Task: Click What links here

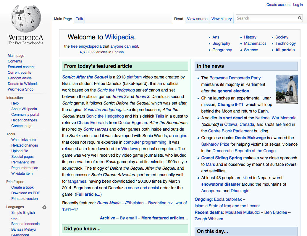Action: [23, 140]
